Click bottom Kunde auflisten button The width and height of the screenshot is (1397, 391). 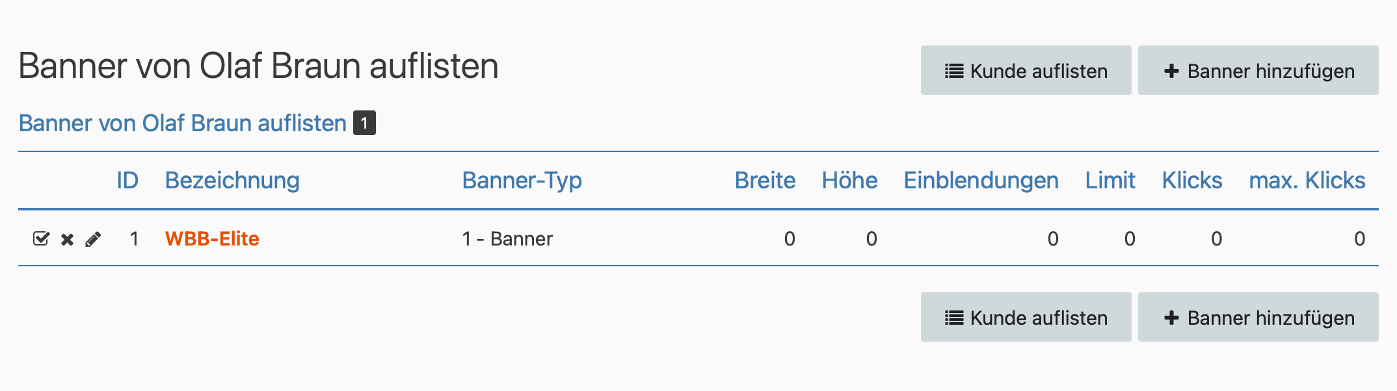[1026, 317]
